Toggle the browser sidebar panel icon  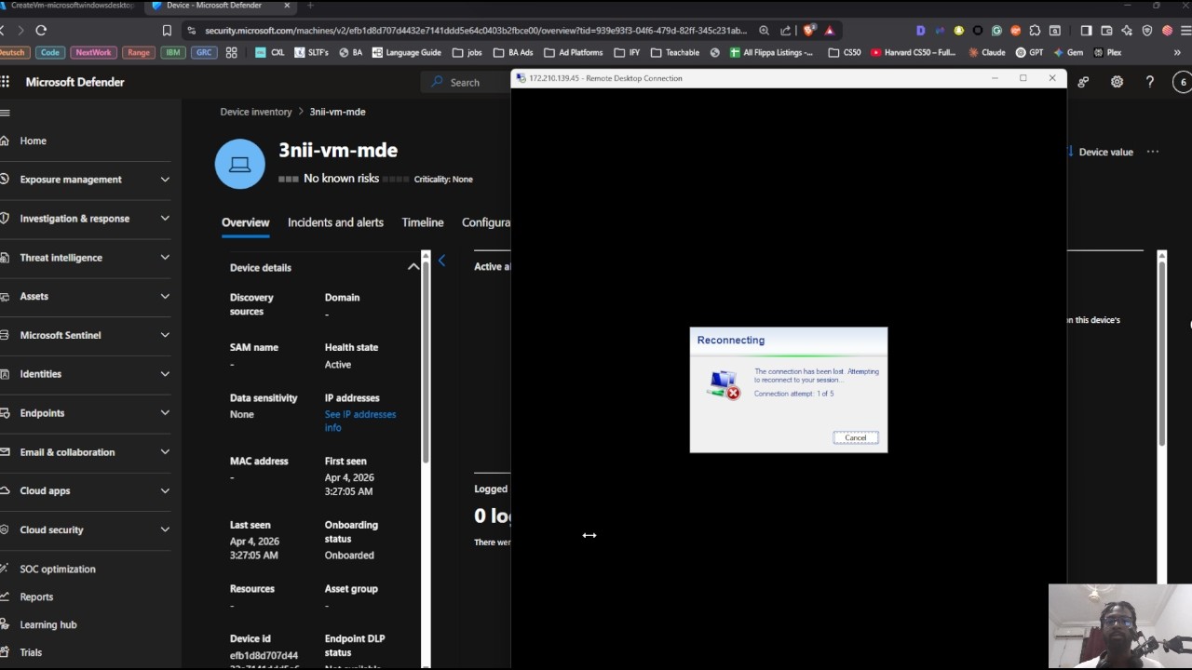point(1086,31)
